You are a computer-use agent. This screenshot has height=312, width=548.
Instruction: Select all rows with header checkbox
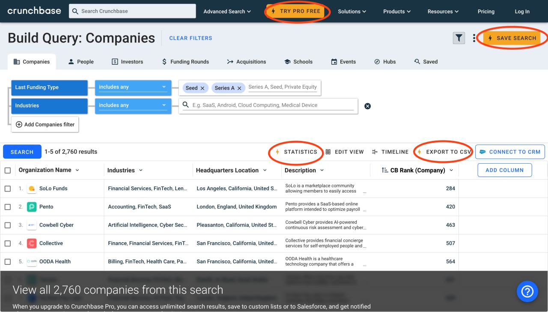[x=8, y=170]
